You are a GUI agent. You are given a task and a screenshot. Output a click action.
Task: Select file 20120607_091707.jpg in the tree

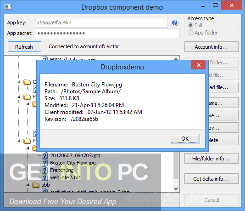[x=75, y=155]
